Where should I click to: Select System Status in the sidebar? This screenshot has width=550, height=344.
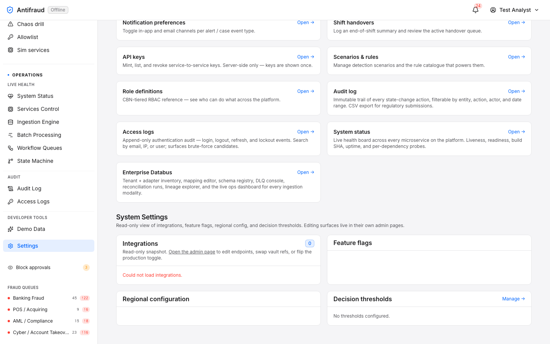pyautogui.click(x=49, y=96)
